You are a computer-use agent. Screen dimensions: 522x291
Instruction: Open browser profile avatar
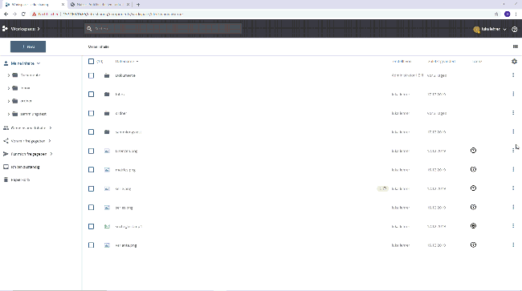[507, 14]
